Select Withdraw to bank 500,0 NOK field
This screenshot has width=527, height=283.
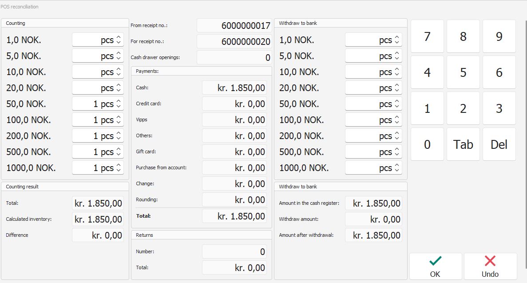click(373, 152)
